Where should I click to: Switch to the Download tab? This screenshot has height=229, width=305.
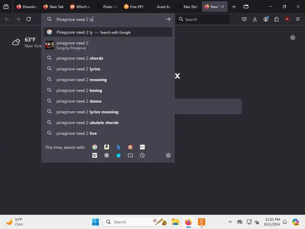(x=27, y=7)
